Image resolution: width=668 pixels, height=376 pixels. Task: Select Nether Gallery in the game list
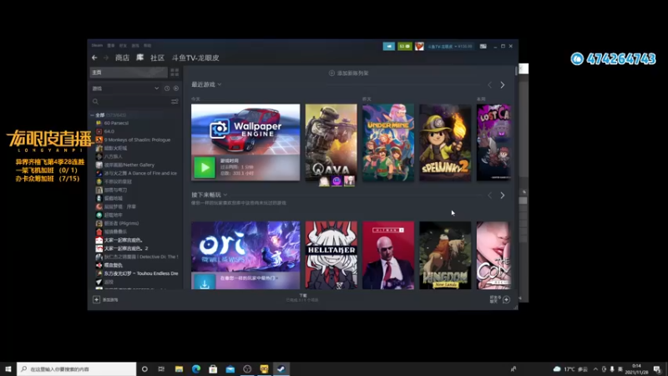tap(129, 165)
